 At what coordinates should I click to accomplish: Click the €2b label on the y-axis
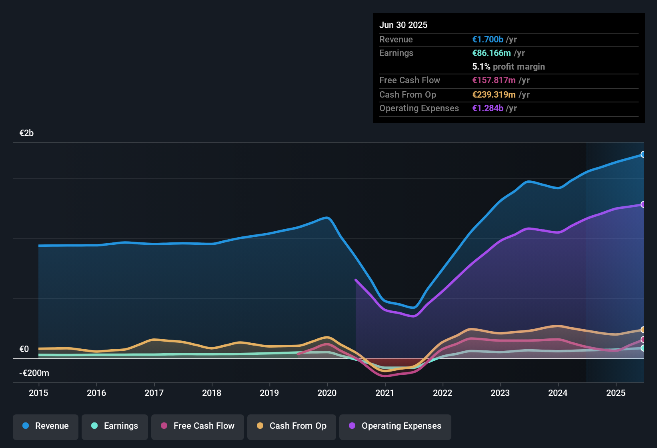point(26,133)
